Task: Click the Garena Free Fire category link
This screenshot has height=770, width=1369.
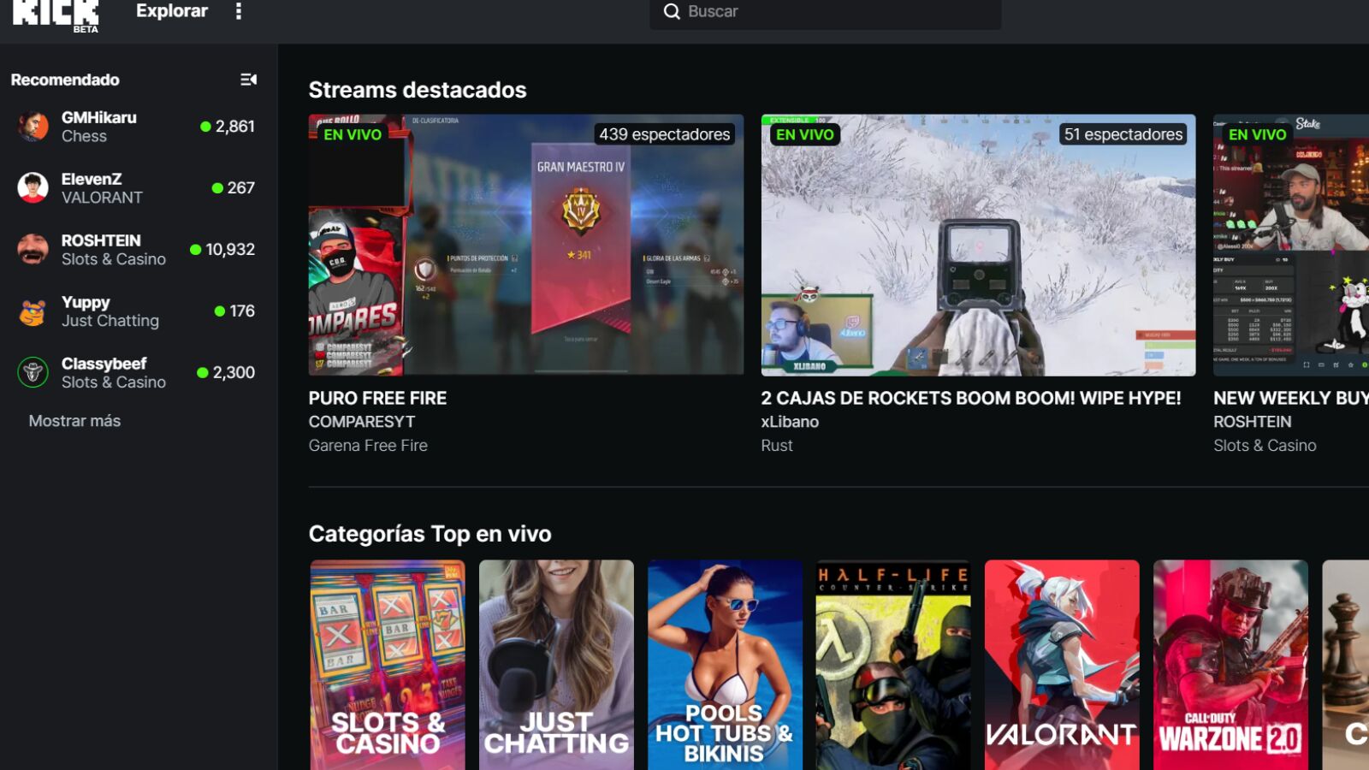Action: 368,446
